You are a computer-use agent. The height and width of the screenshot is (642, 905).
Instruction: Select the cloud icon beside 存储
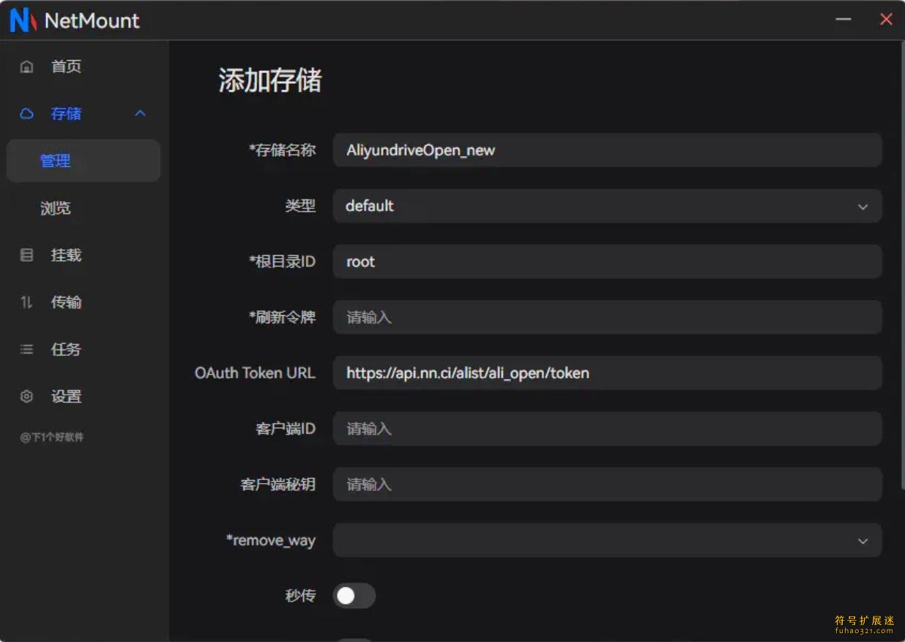pyautogui.click(x=26, y=113)
